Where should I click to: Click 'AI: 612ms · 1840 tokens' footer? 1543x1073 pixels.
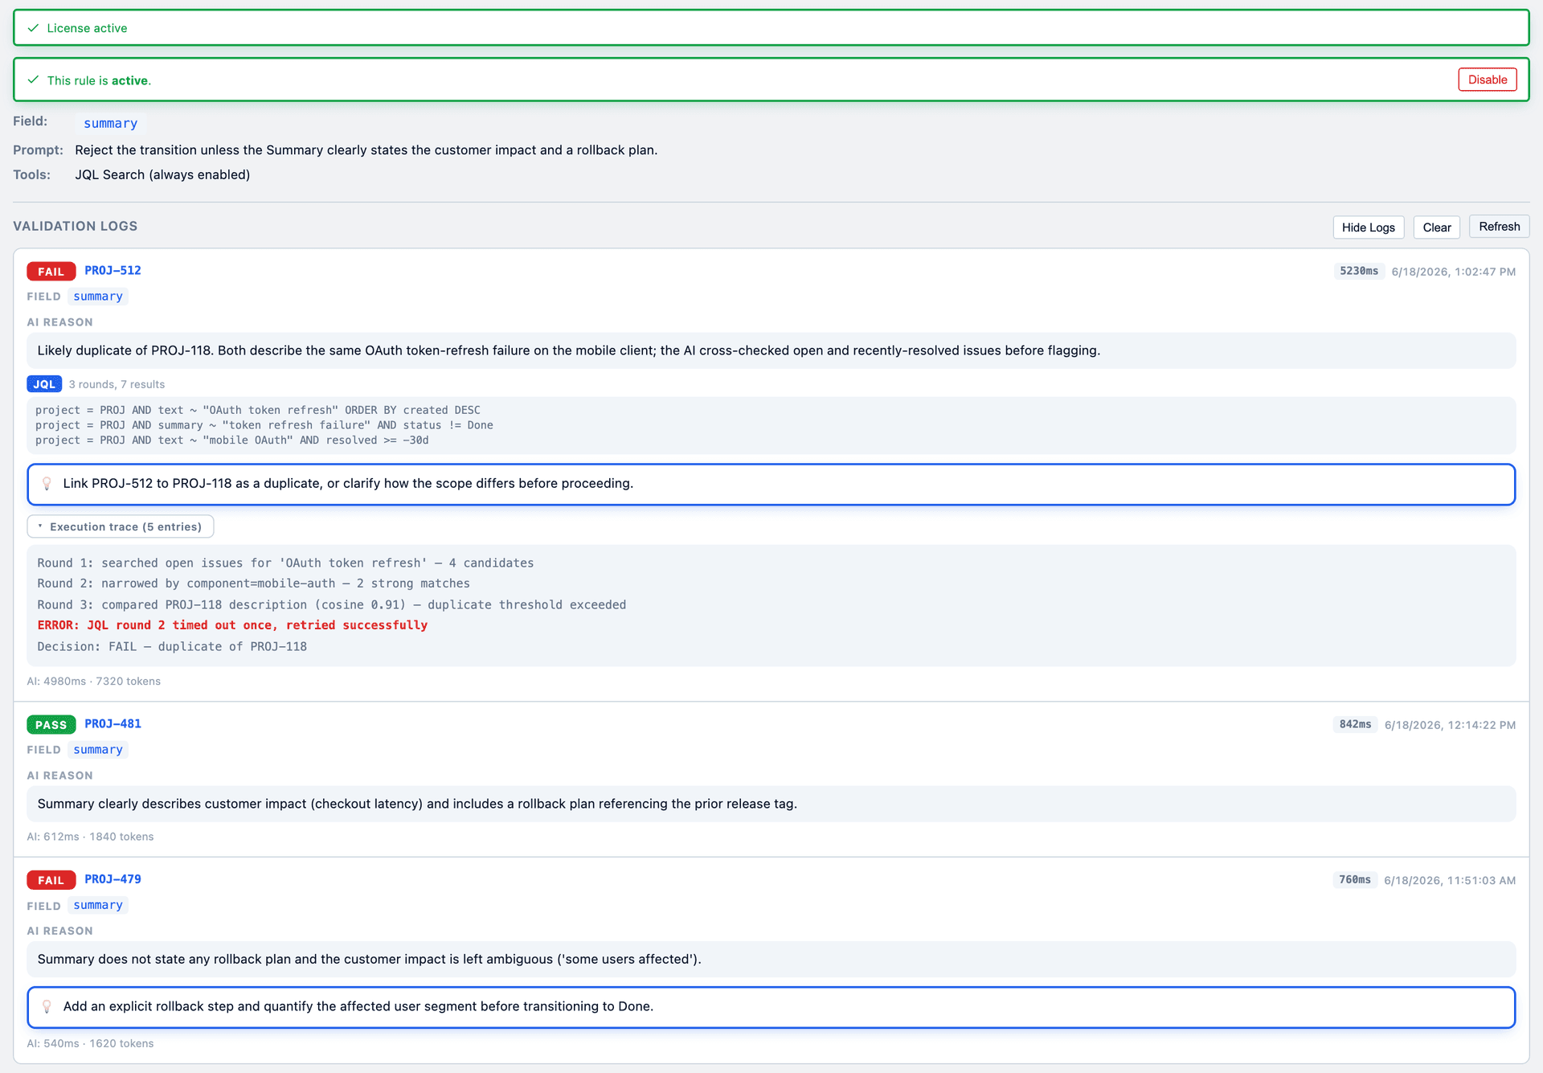[x=90, y=837]
